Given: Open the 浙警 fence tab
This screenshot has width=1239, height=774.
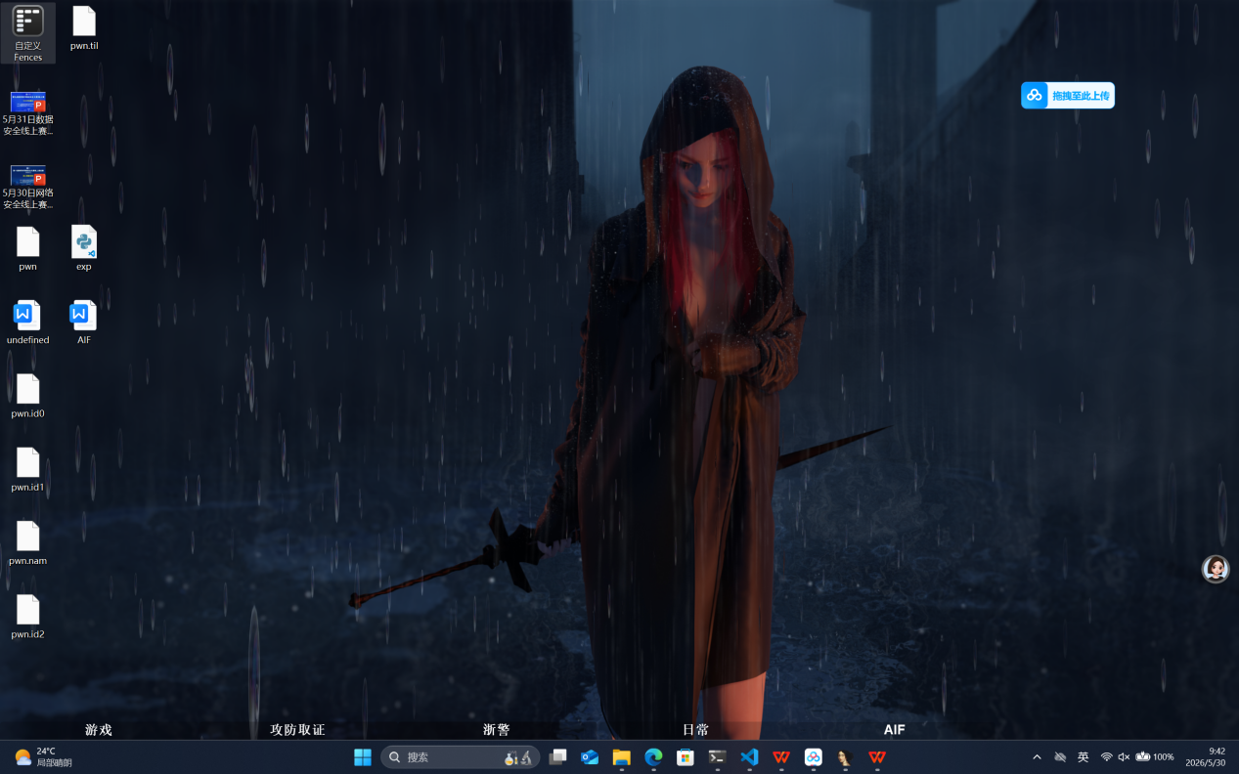Looking at the screenshot, I should pyautogui.click(x=497, y=730).
